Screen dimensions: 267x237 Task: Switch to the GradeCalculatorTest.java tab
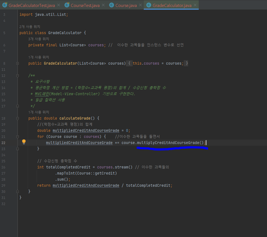click(32, 5)
